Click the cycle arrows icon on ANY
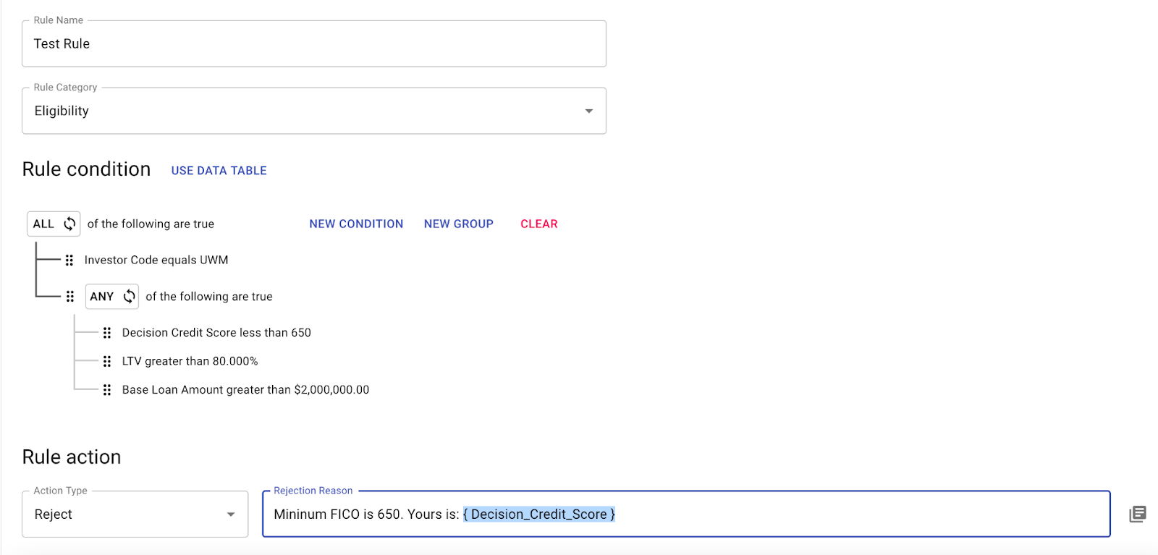 tap(129, 296)
